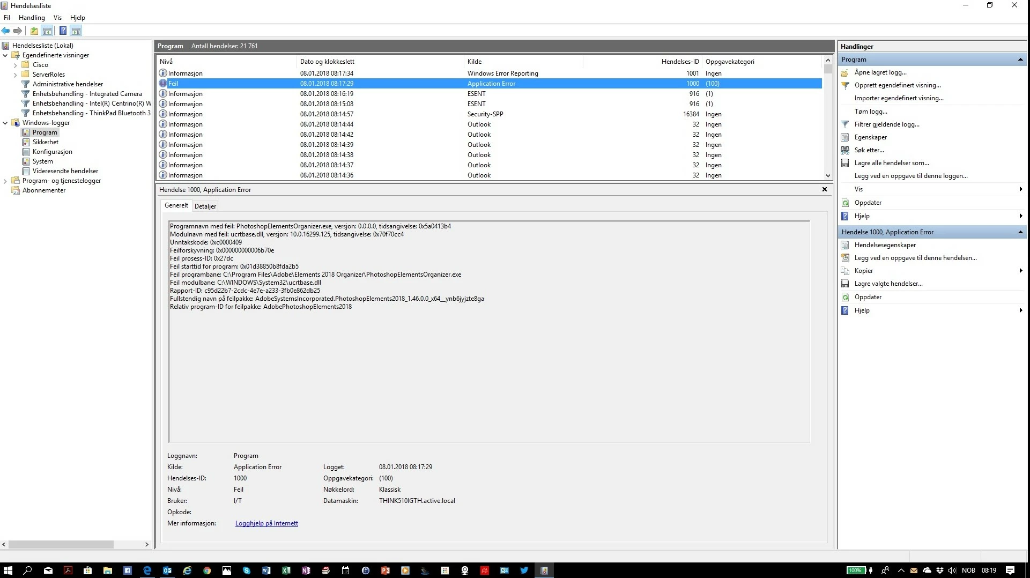Image resolution: width=1030 pixels, height=578 pixels.
Task: Click Søk etter binoculars action
Action: point(845,150)
